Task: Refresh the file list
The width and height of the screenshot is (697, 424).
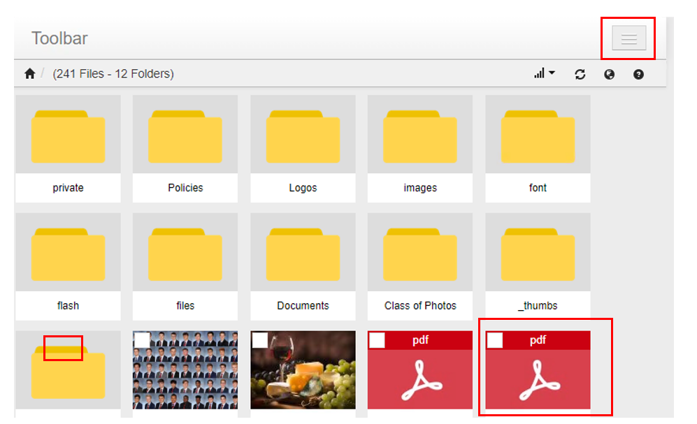Action: tap(580, 74)
